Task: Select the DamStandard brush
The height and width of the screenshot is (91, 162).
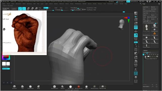Action: [x=54, y=87]
